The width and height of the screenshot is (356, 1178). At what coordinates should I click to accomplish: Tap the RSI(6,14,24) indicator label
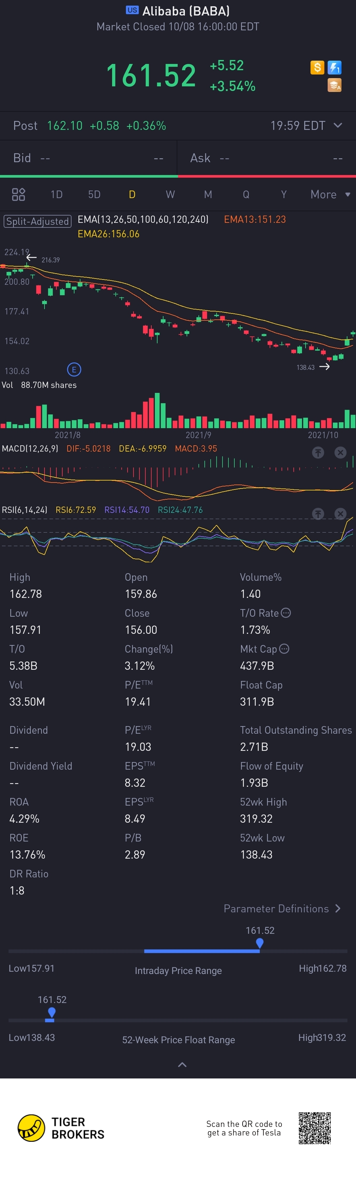pyautogui.click(x=25, y=510)
